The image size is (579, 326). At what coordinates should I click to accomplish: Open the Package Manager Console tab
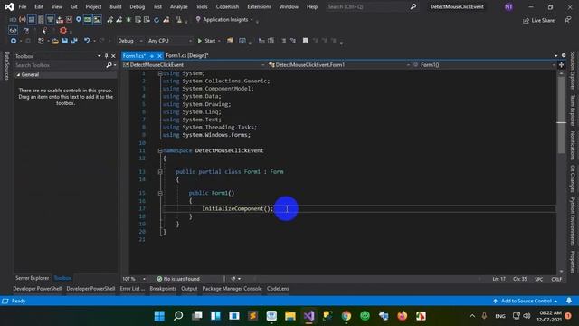click(232, 289)
